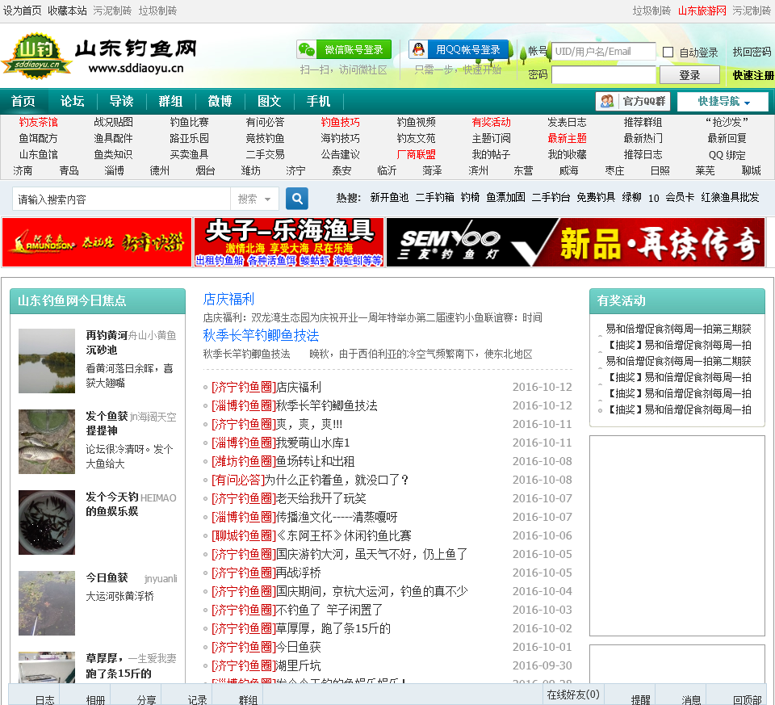This screenshot has width=775, height=705.
Task: Open the fish photo thumbnail for 发个鱼获
Action: coord(47,441)
